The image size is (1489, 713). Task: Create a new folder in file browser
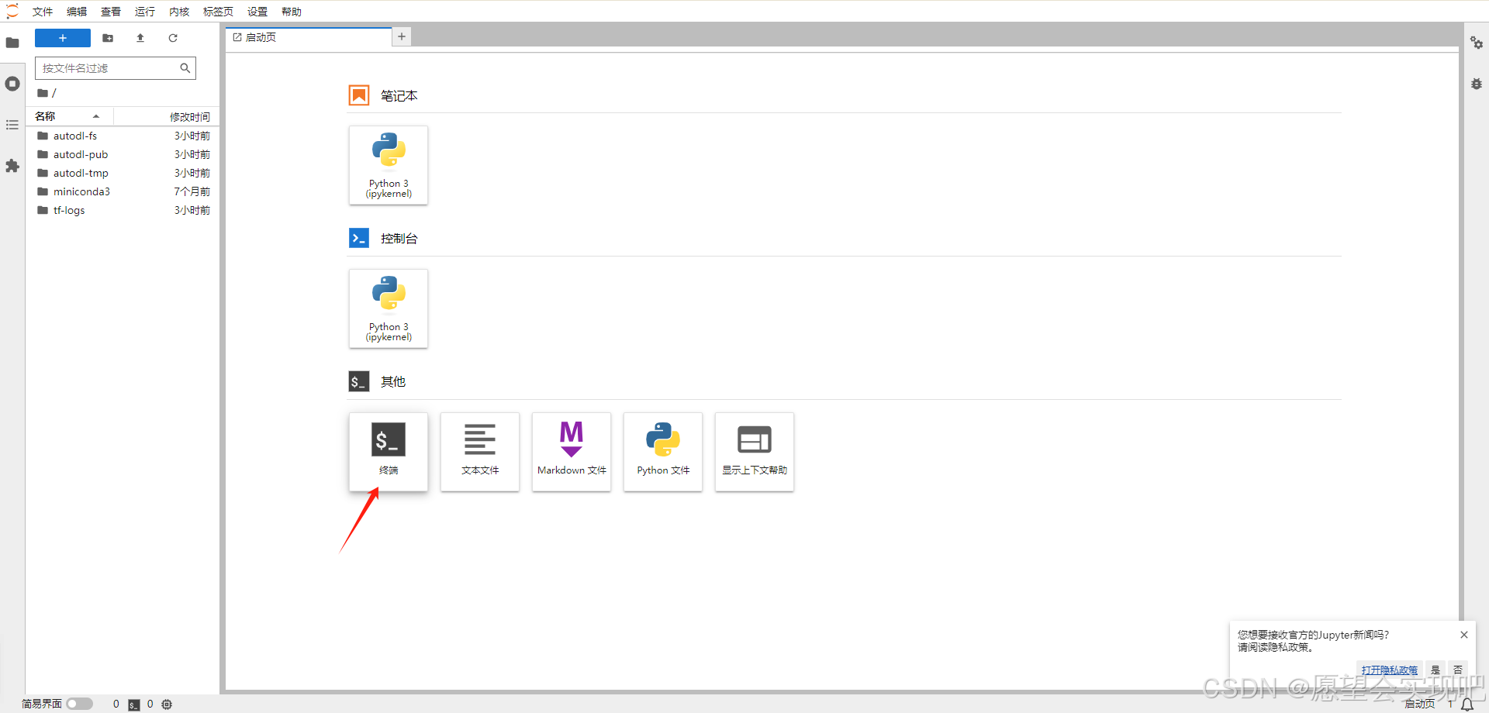108,38
